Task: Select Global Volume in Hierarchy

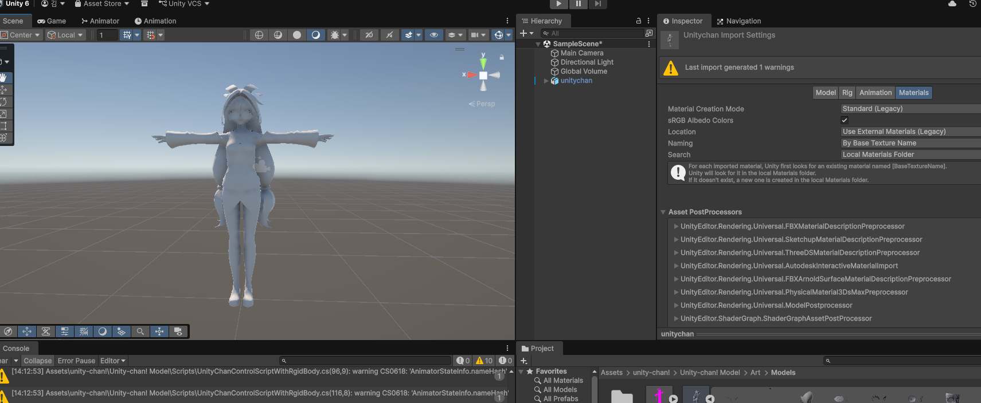Action: [583, 72]
